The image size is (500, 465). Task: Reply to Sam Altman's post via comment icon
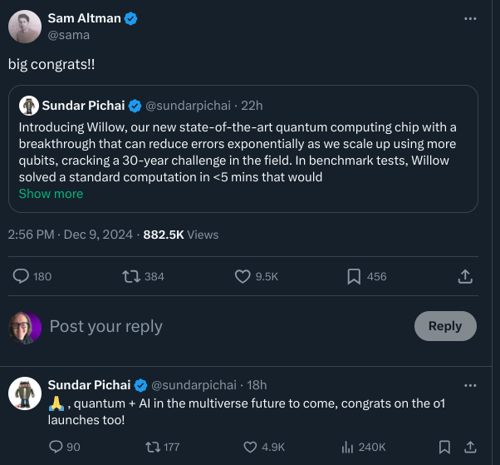click(x=22, y=276)
